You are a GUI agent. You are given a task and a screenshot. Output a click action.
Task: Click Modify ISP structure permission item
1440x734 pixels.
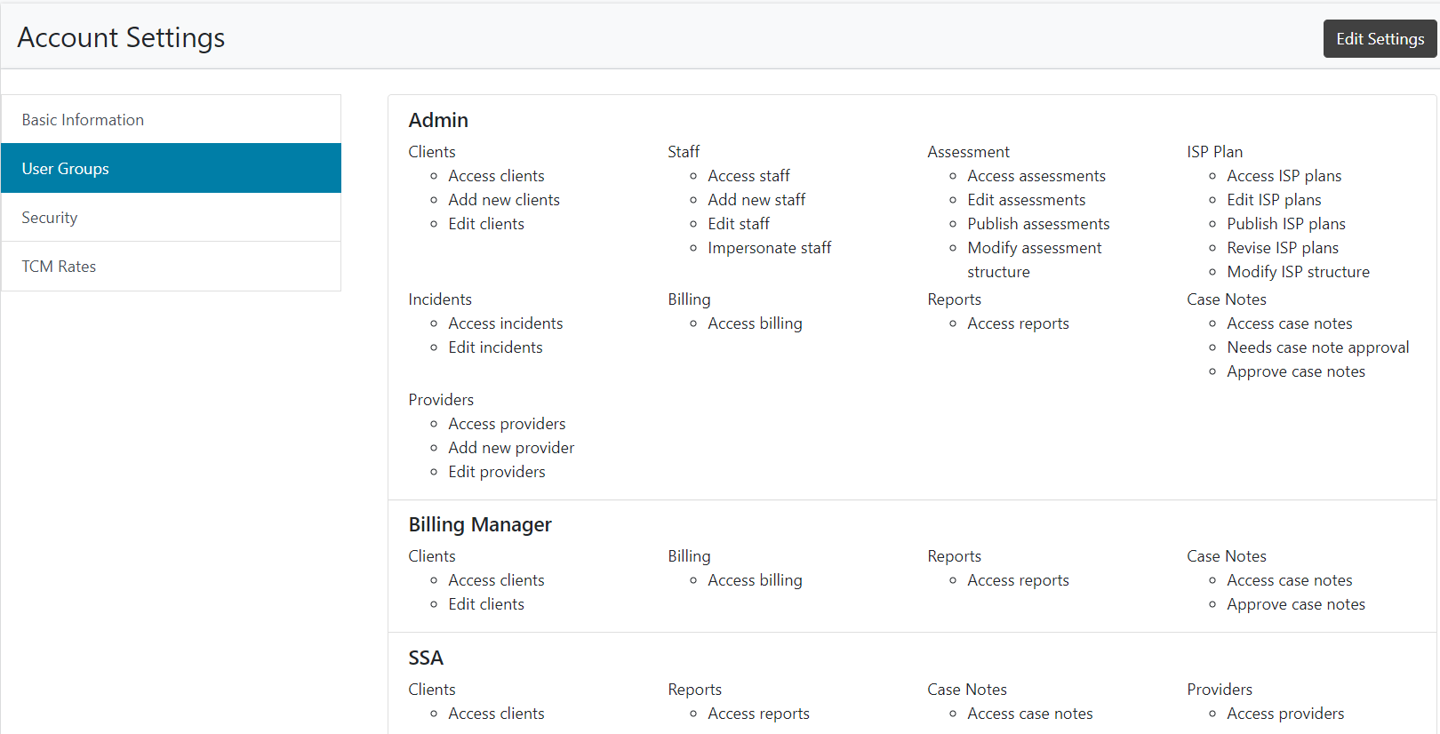click(x=1298, y=272)
